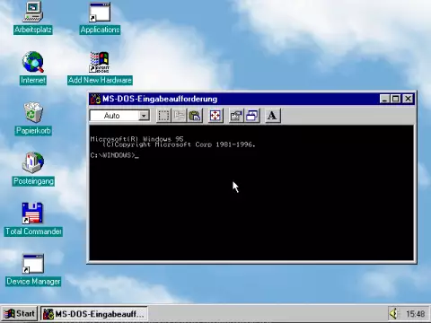Click the Copy toolbar icon

(x=180, y=116)
